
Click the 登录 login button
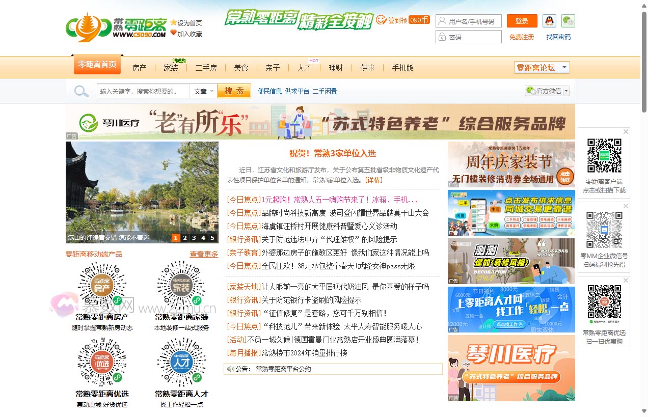522,21
